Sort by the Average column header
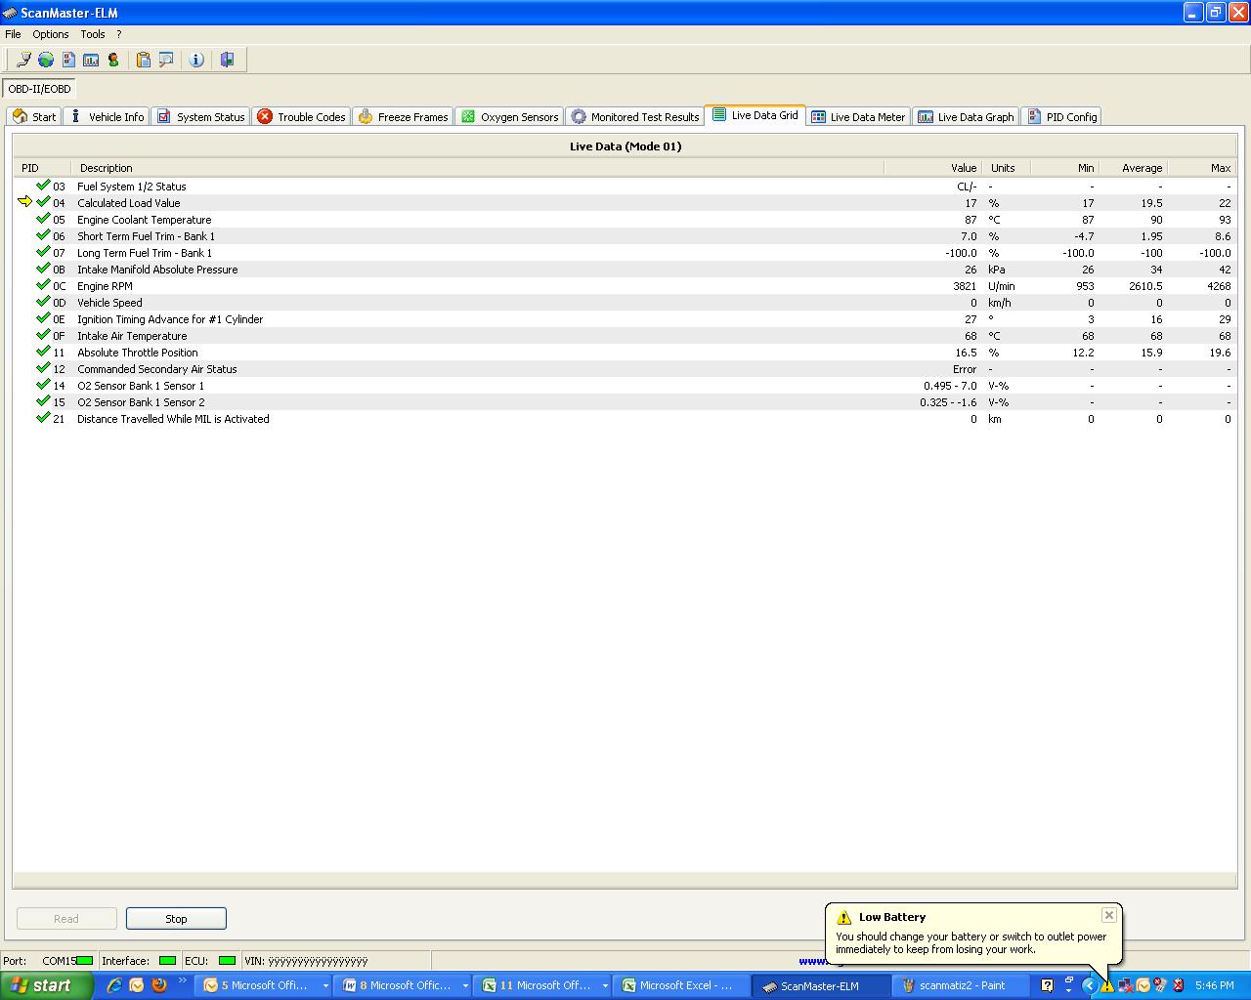Screen dimensions: 1251x1000 (x=1142, y=168)
